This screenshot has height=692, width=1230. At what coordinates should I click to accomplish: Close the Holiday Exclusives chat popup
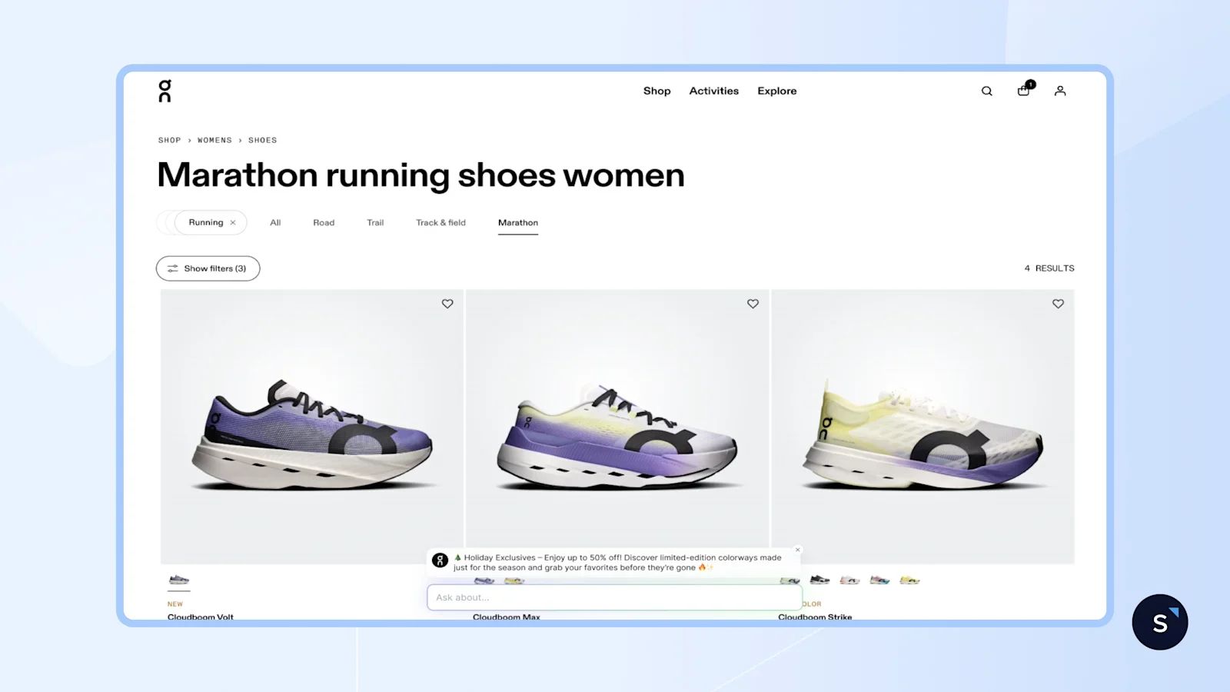tap(798, 550)
